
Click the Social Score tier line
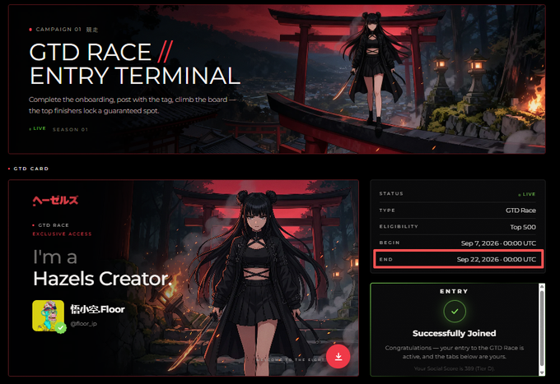tap(455, 368)
